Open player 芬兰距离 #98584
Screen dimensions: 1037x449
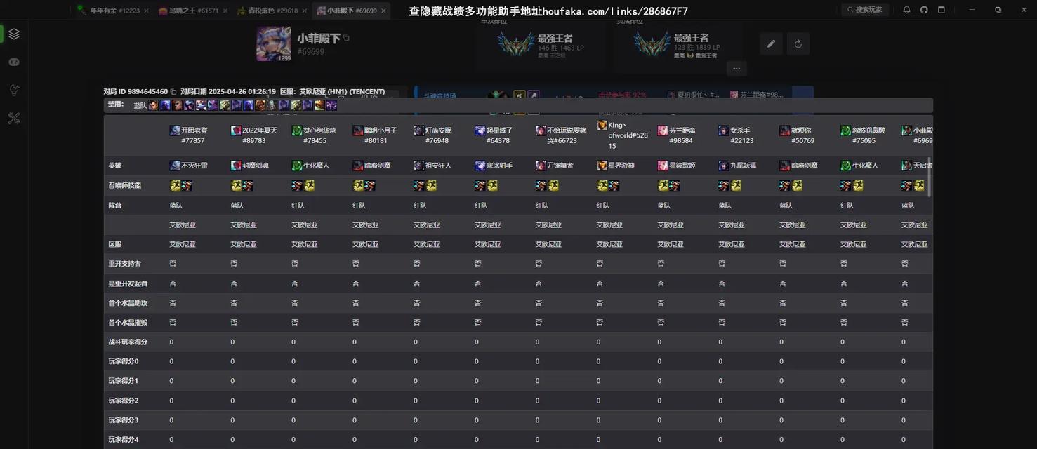point(676,135)
